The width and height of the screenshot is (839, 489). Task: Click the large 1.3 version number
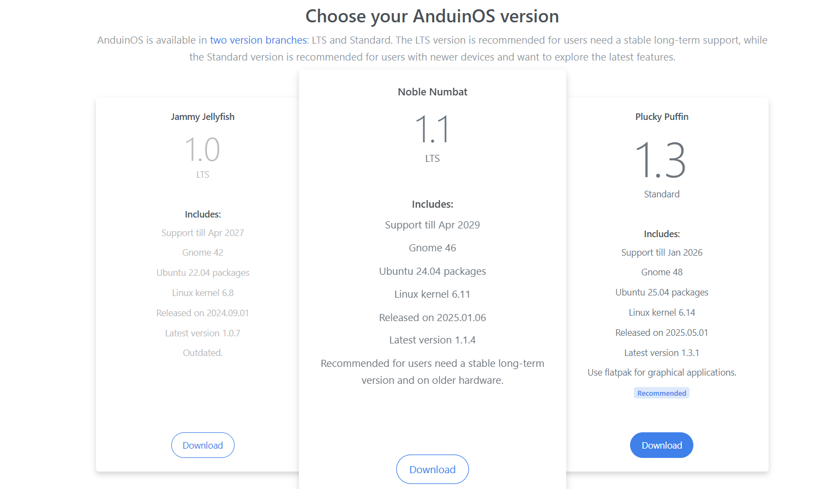[661, 160]
